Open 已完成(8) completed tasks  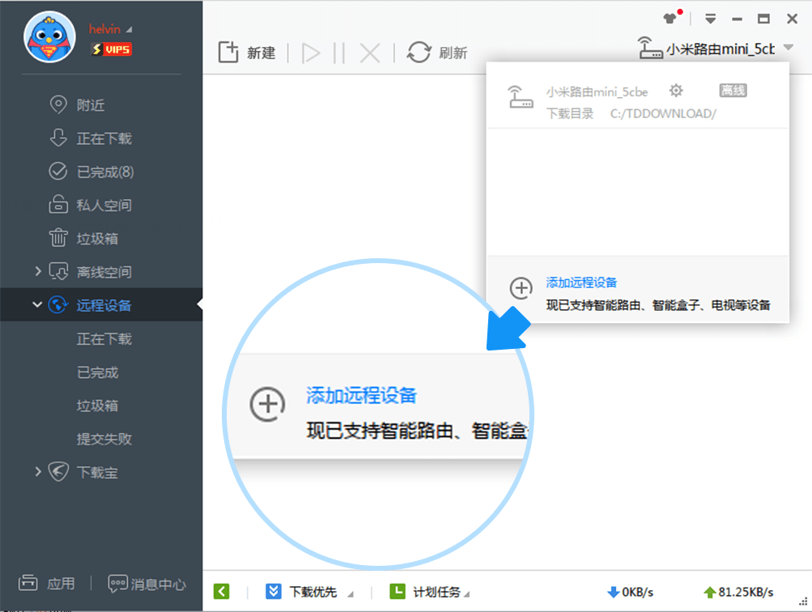point(97,172)
